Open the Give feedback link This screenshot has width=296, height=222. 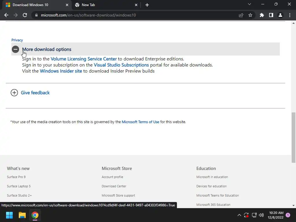[x=35, y=93]
